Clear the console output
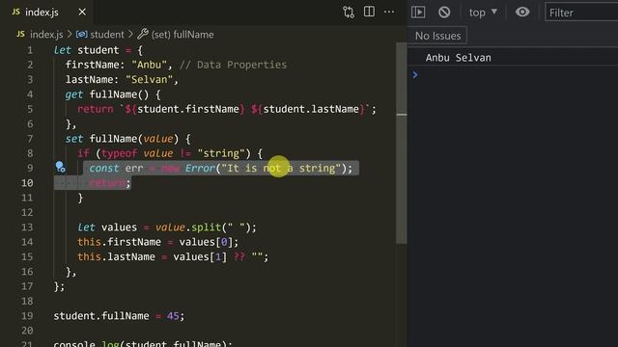Viewport: 618px width, 347px height. pyautogui.click(x=444, y=13)
